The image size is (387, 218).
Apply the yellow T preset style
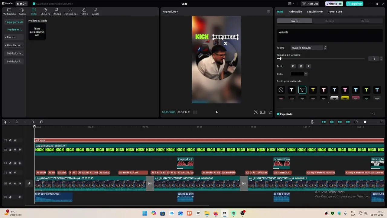(313, 90)
